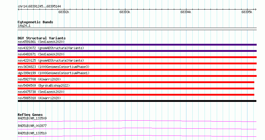Click the purple bar under nsv6591861
265x140 pixels.
tap(137, 45)
